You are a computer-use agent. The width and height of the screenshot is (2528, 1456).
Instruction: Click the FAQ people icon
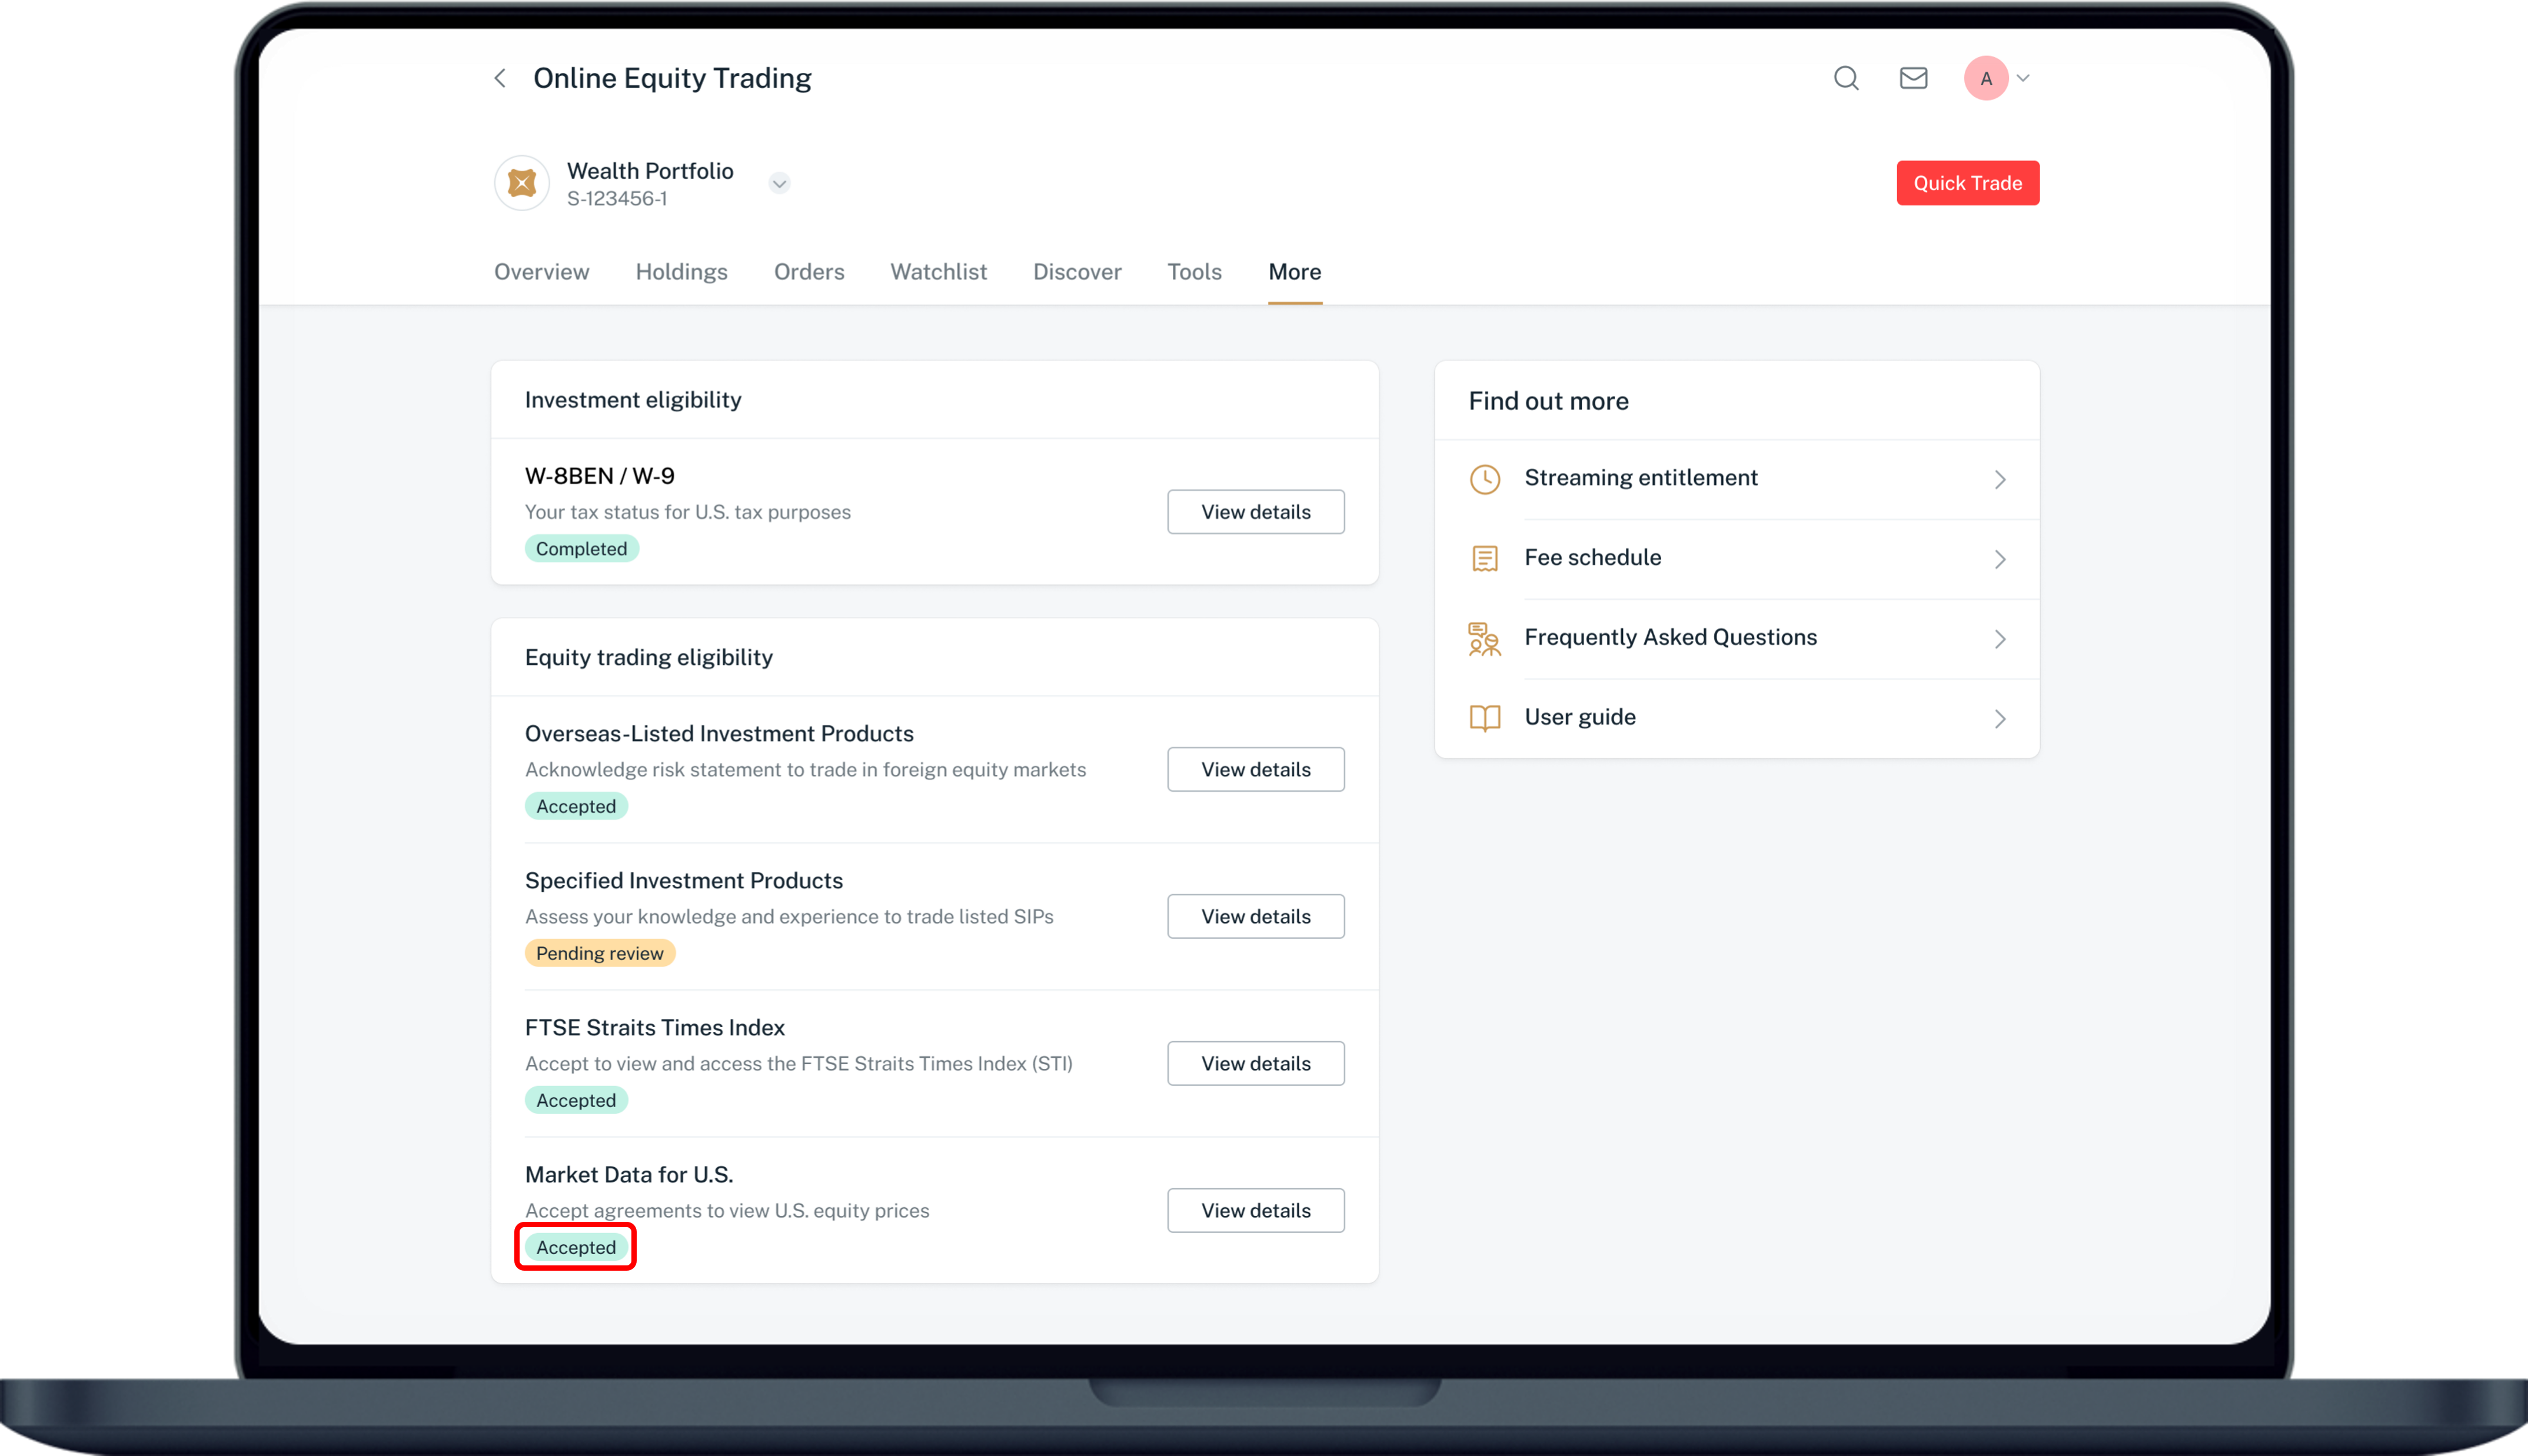tap(1485, 638)
